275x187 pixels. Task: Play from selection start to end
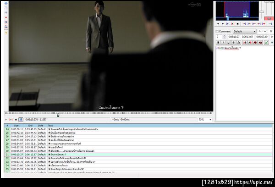point(264,24)
